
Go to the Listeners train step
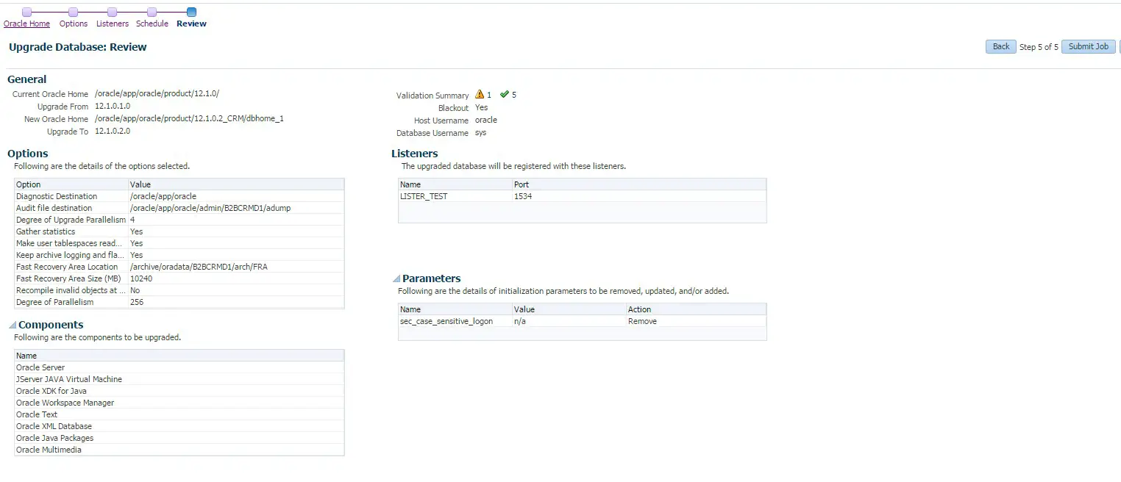pos(113,24)
